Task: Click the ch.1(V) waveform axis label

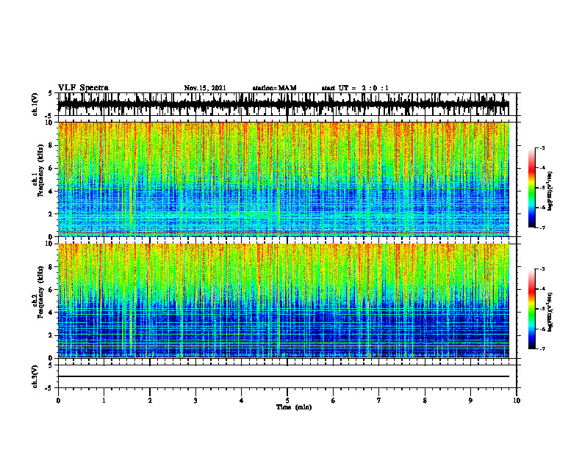Action: pos(35,104)
